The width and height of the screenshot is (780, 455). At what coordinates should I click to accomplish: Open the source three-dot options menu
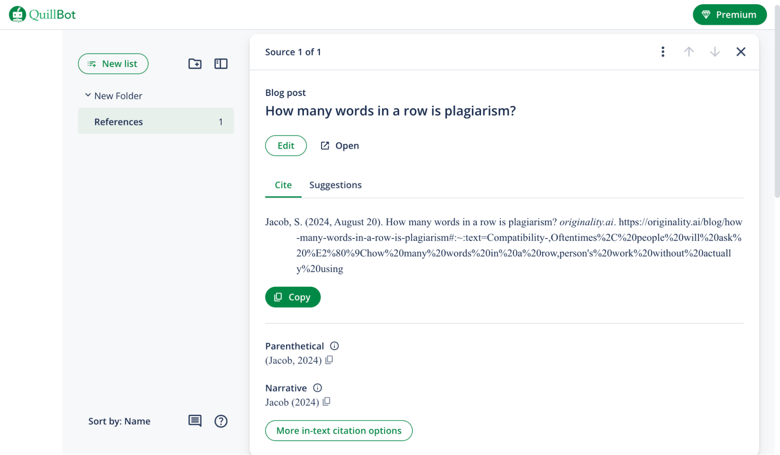coord(663,52)
